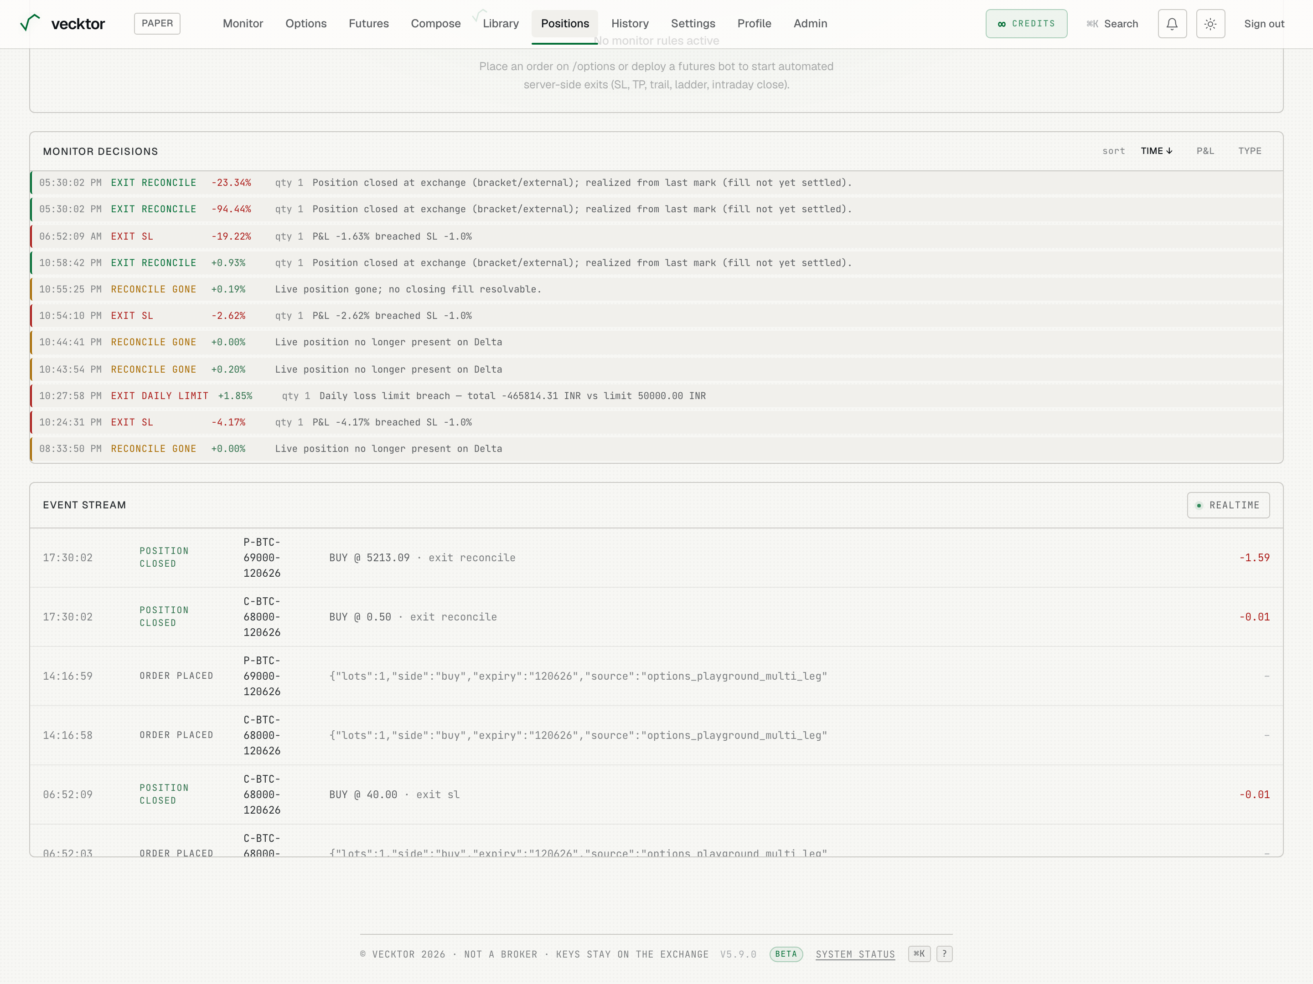This screenshot has height=984, width=1313.
Task: Click the -1.59 P&L value
Action: (x=1254, y=558)
